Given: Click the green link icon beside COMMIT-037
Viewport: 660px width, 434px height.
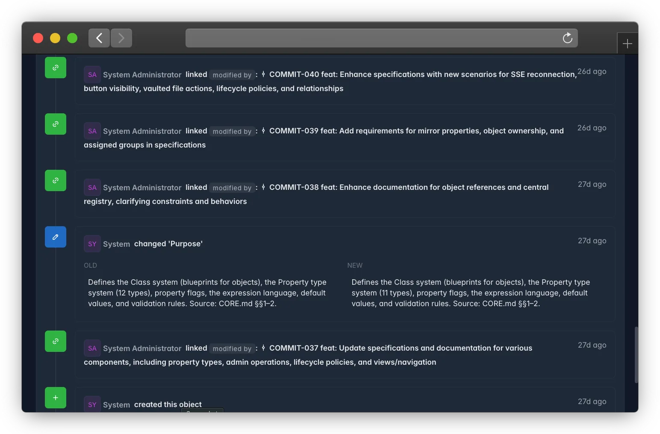Looking at the screenshot, I should click(56, 341).
